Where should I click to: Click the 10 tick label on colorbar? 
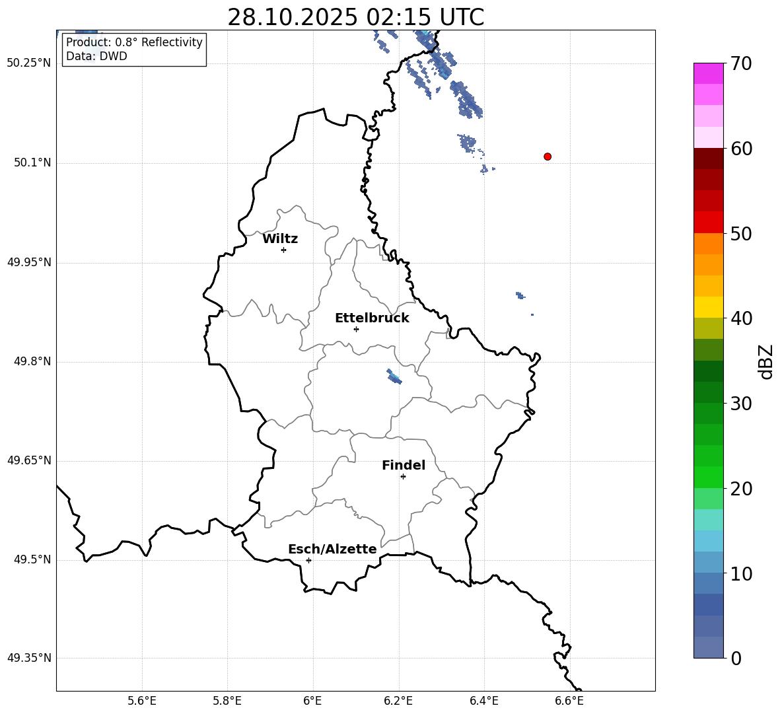point(741,573)
